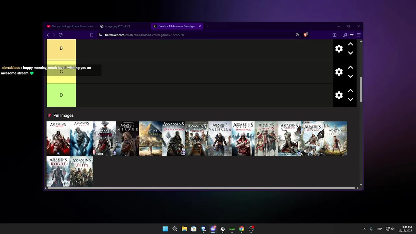Open the browser hamburger menu
The width and height of the screenshot is (416, 234).
pyautogui.click(x=359, y=35)
